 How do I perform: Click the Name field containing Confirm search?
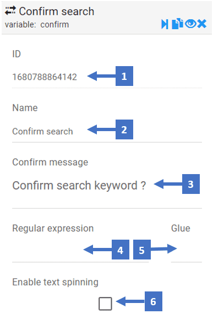pyautogui.click(x=107, y=132)
